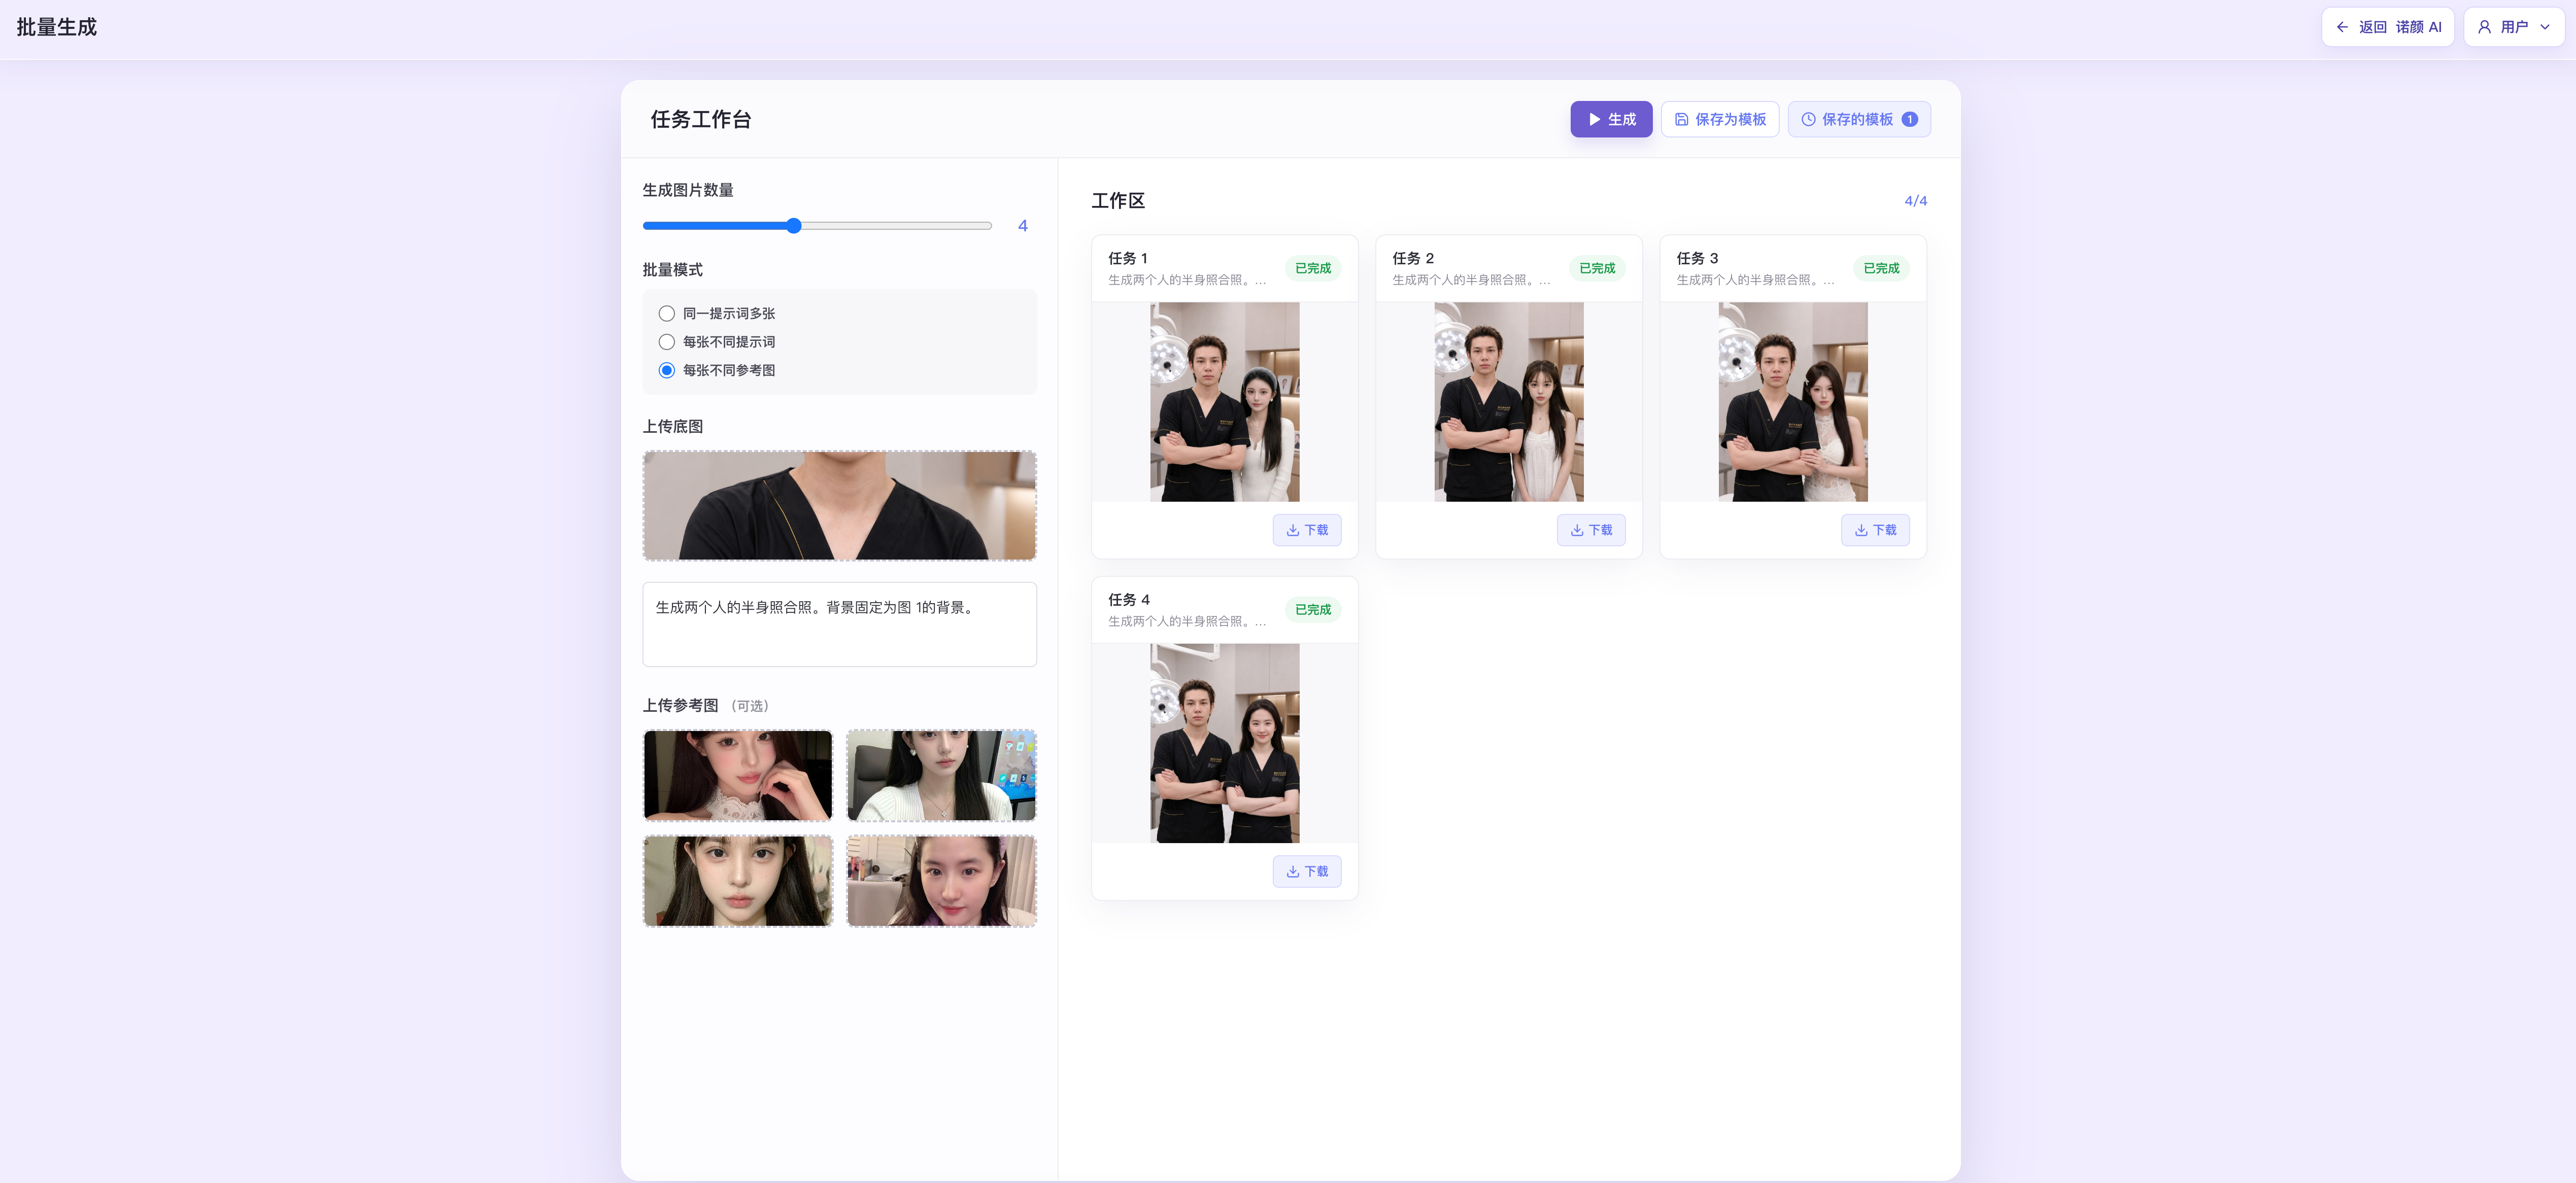Select the 同一提示词多张 radio option
Screen dimensions: 2576x1183
pyautogui.click(x=667, y=314)
